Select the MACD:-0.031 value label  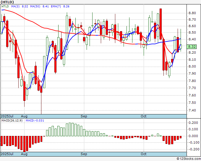35,121
